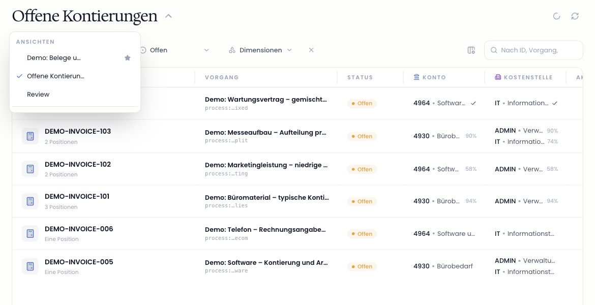Click cost center 'ADMIN • Verw…' 58%
Viewport: 595px width, 305px height.
[519, 169]
